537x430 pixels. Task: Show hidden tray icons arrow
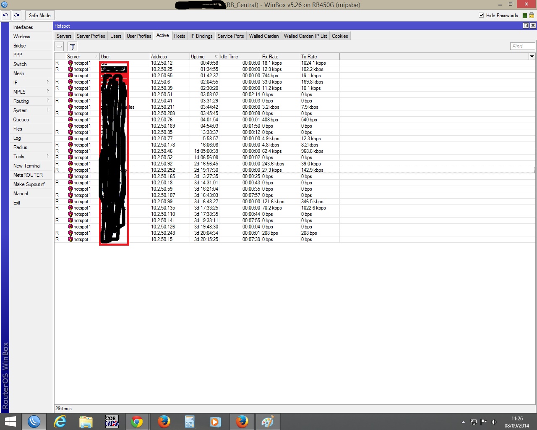pos(463,422)
